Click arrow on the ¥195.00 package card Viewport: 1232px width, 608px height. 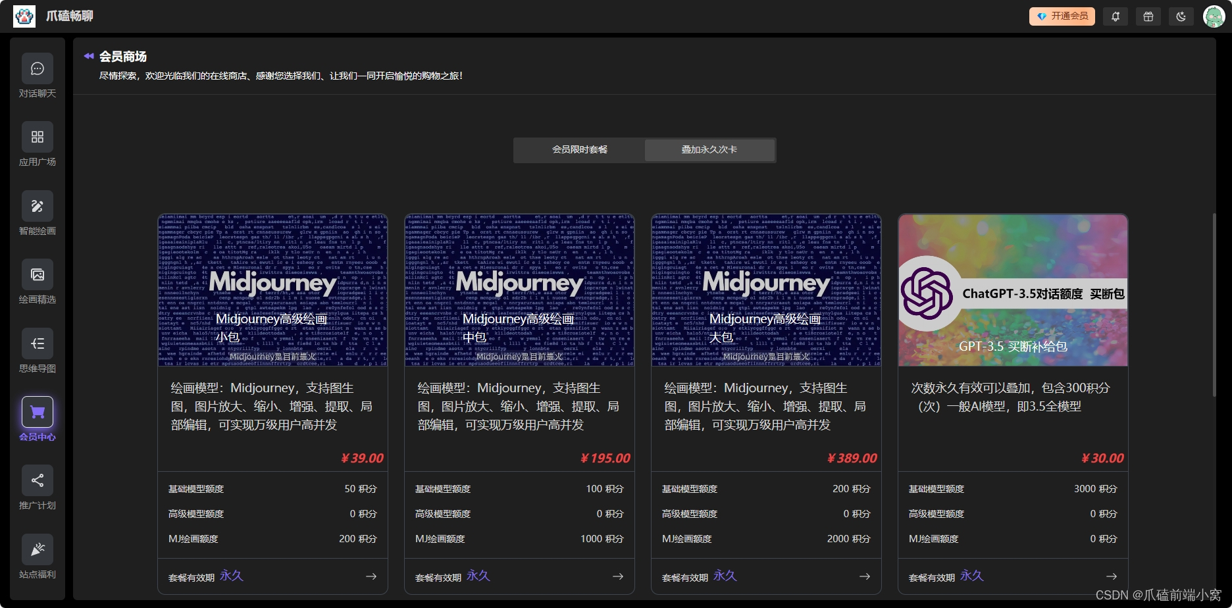[618, 576]
